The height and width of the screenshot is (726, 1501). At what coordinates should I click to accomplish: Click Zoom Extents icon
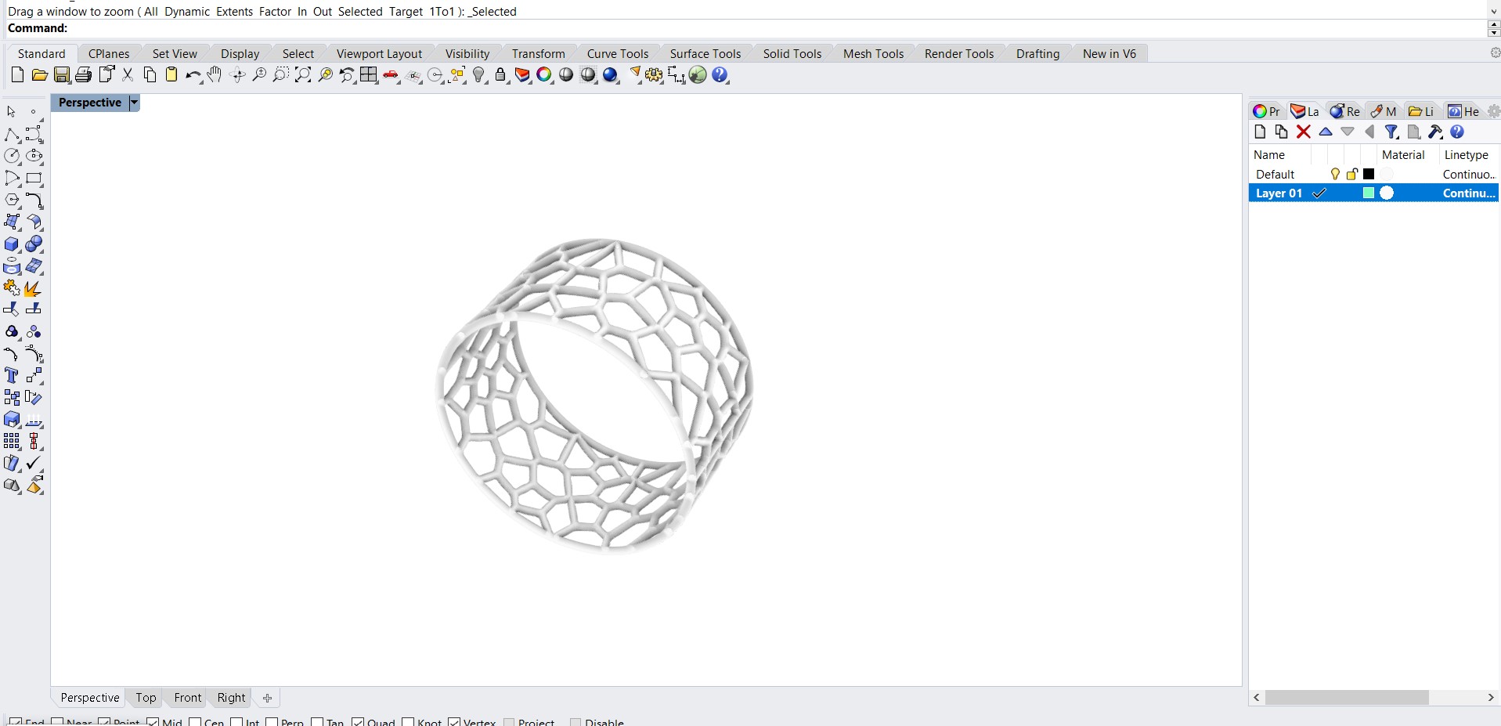click(x=303, y=75)
